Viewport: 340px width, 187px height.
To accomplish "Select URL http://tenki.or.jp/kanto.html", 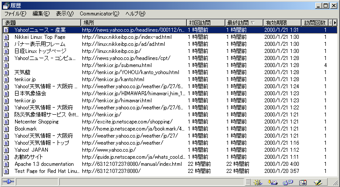I will click(x=113, y=79).
